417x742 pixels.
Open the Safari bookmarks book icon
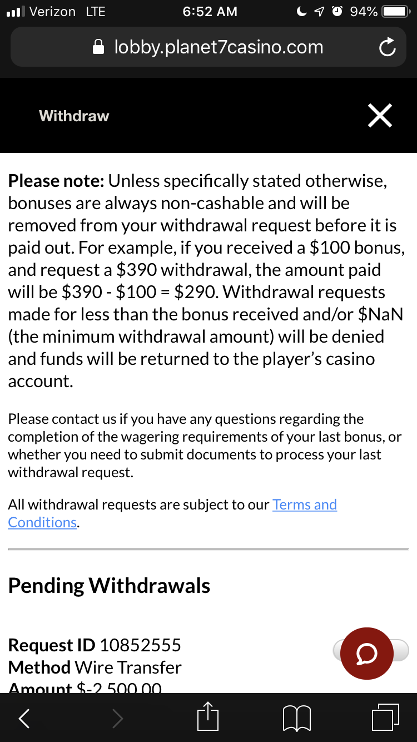coord(297,719)
